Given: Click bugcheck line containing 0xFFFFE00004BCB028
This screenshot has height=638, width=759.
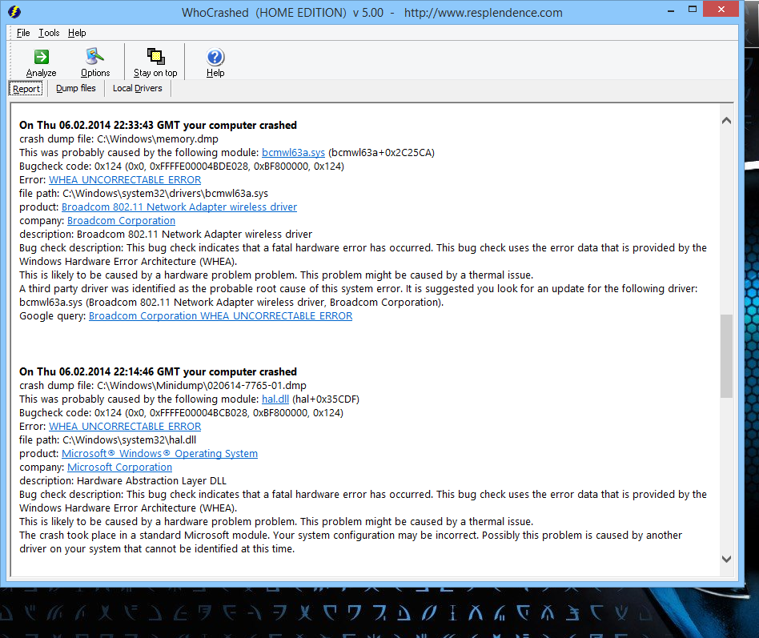Looking at the screenshot, I should pos(181,412).
